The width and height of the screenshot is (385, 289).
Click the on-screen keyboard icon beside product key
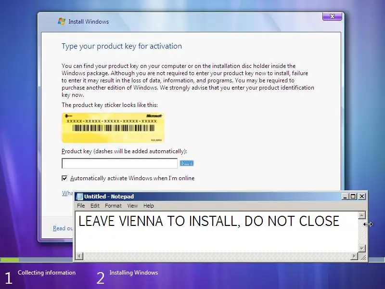pos(187,163)
